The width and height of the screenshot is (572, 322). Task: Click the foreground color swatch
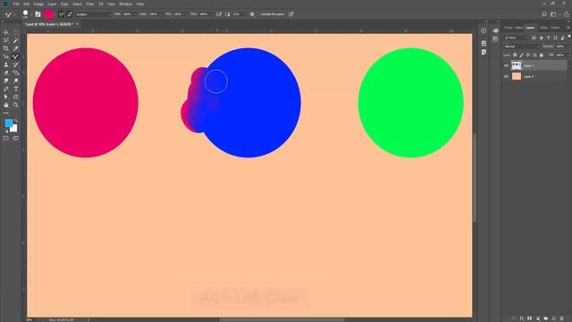click(x=8, y=123)
